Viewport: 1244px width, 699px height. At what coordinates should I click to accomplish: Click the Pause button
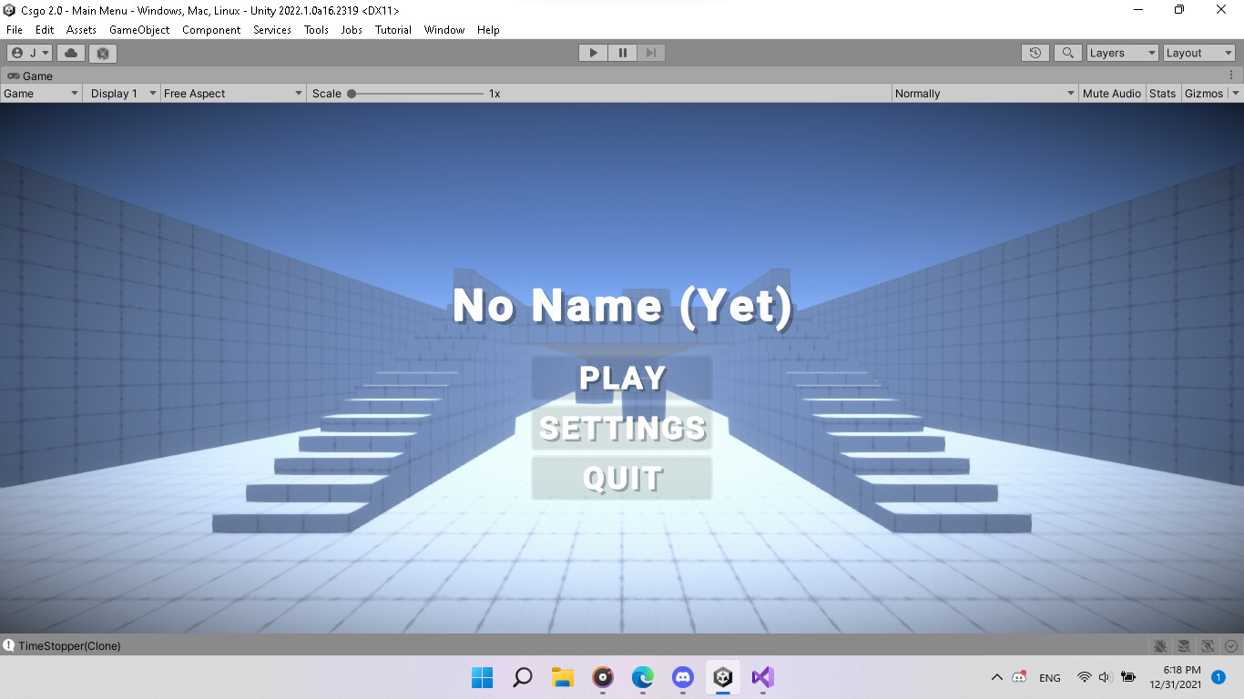coord(622,53)
